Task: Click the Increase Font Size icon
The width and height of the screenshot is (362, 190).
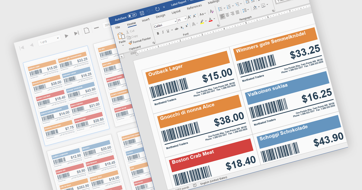Action: (189, 17)
